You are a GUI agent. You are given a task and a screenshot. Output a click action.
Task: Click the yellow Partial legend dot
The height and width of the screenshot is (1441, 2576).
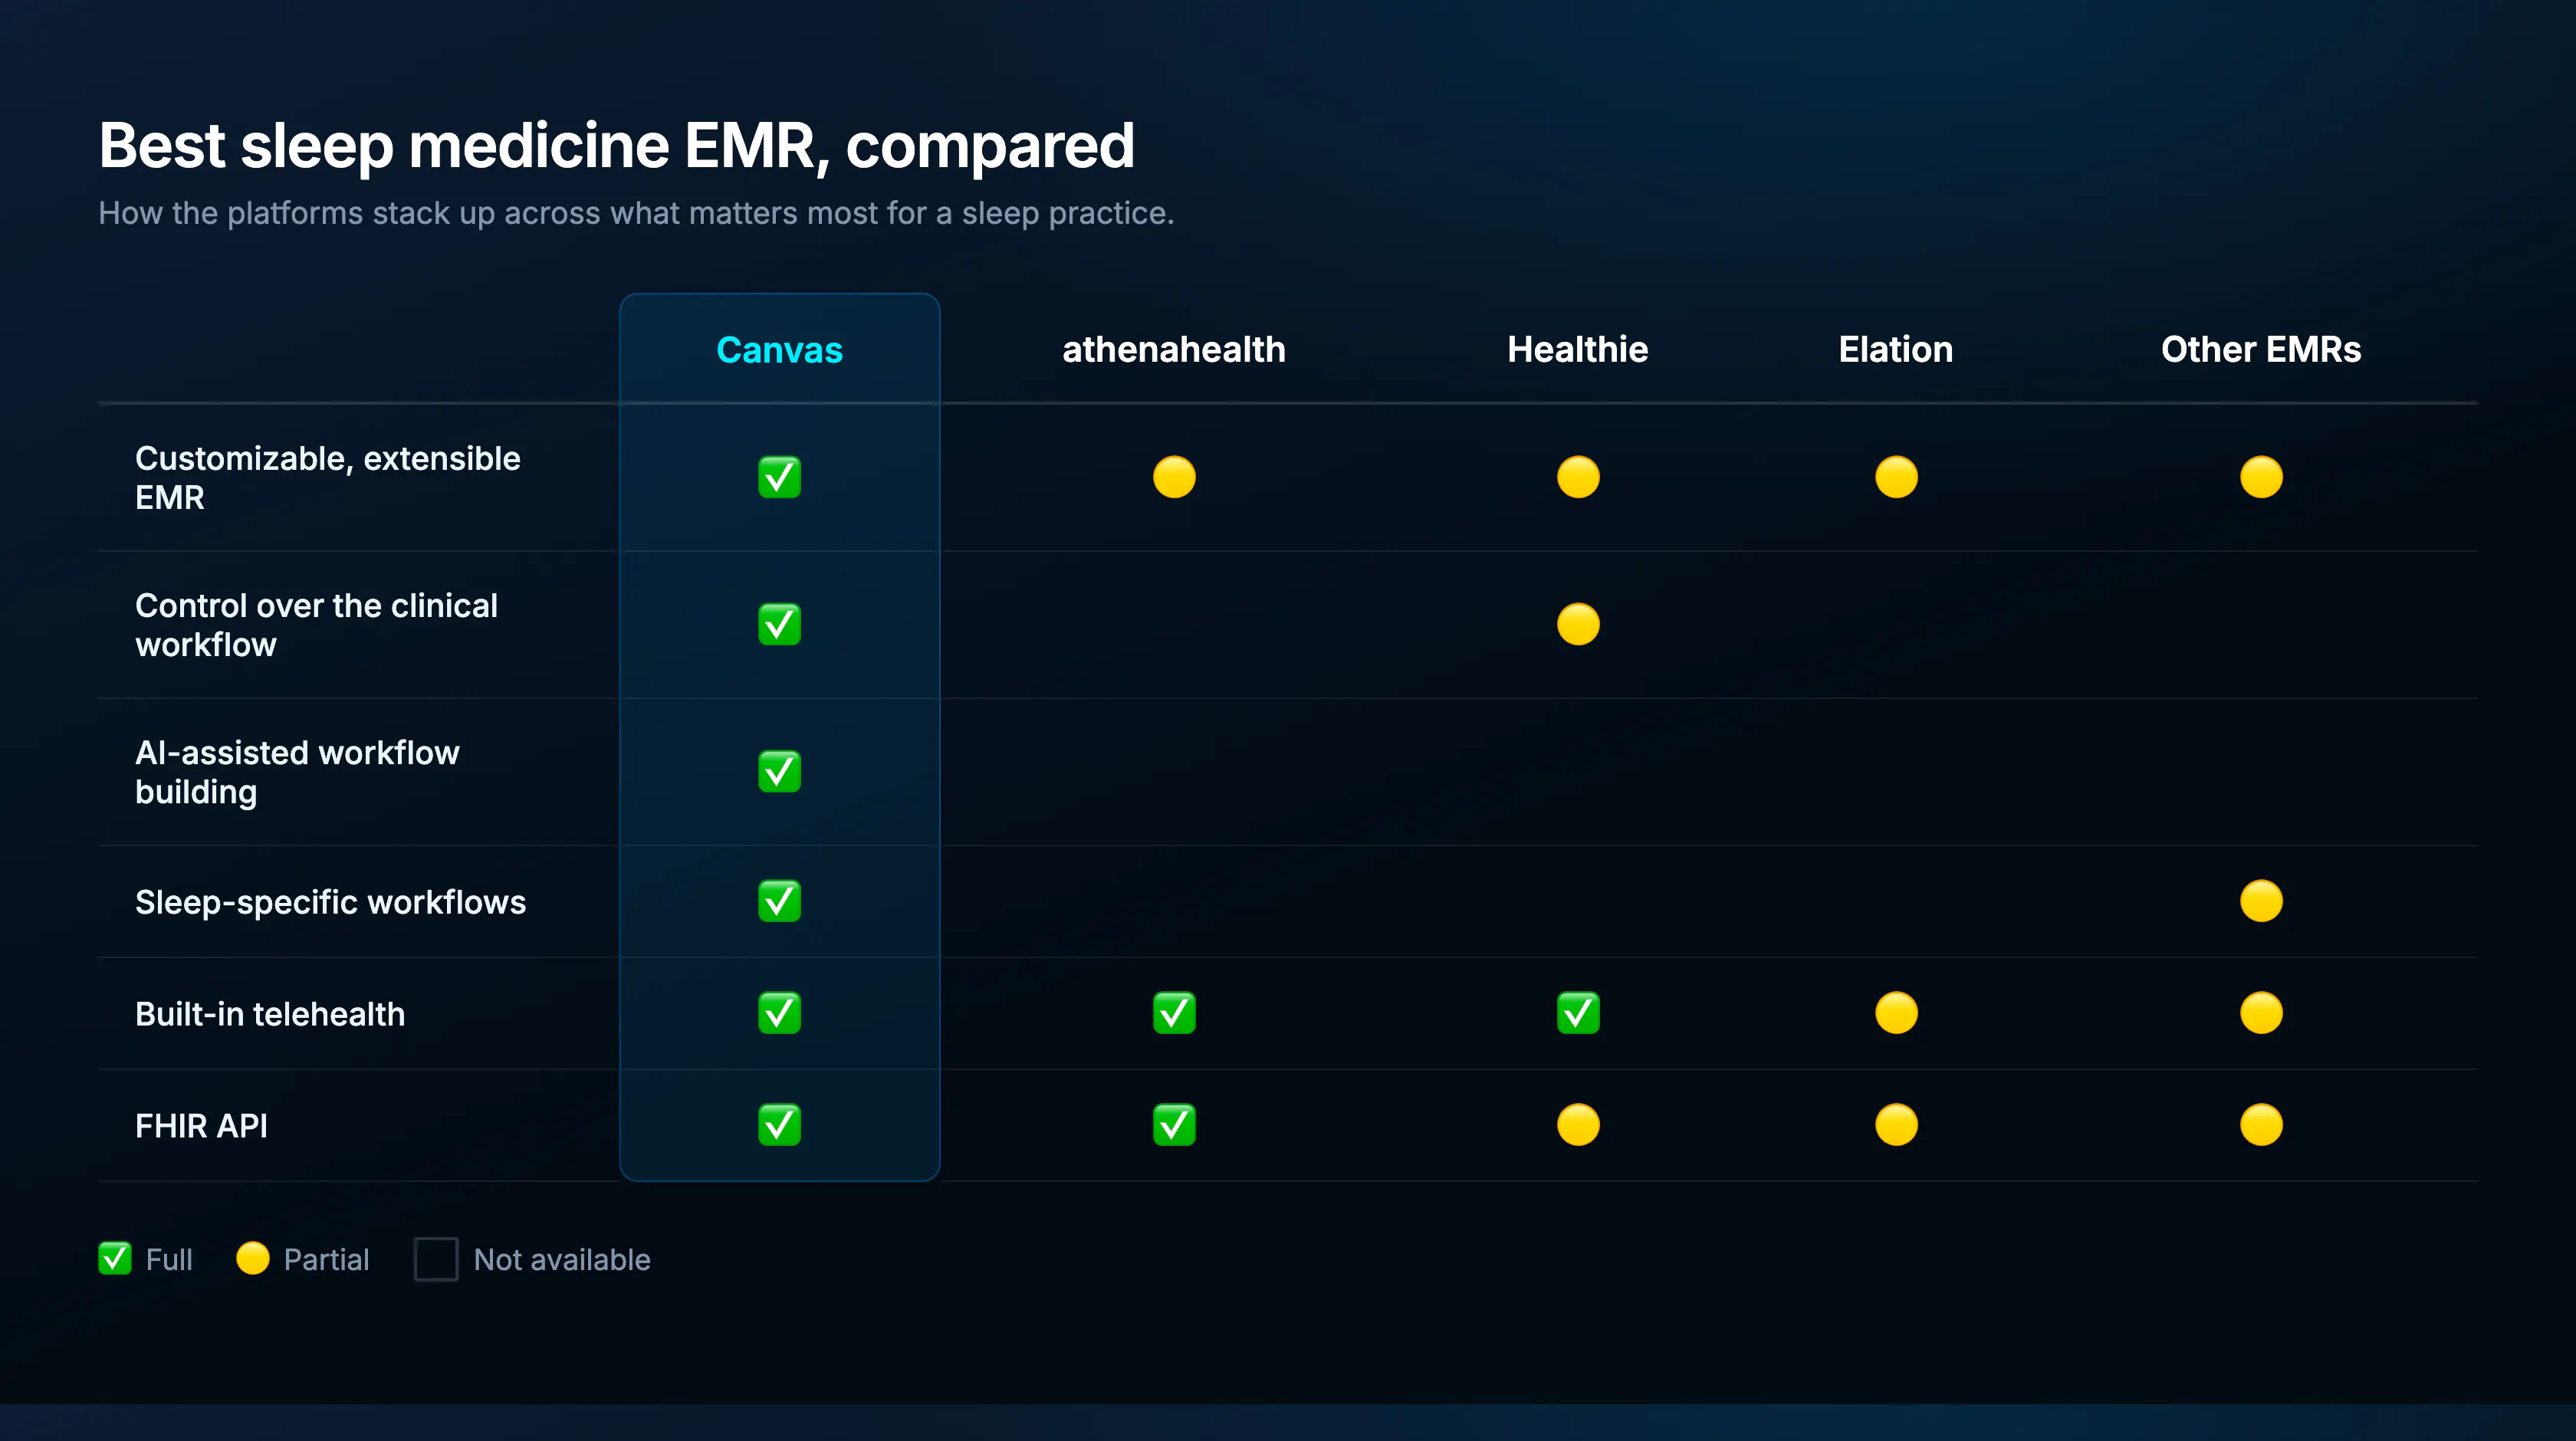[x=253, y=1258]
